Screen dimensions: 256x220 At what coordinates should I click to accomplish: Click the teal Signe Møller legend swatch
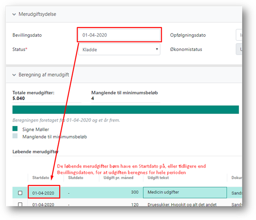point(15,129)
